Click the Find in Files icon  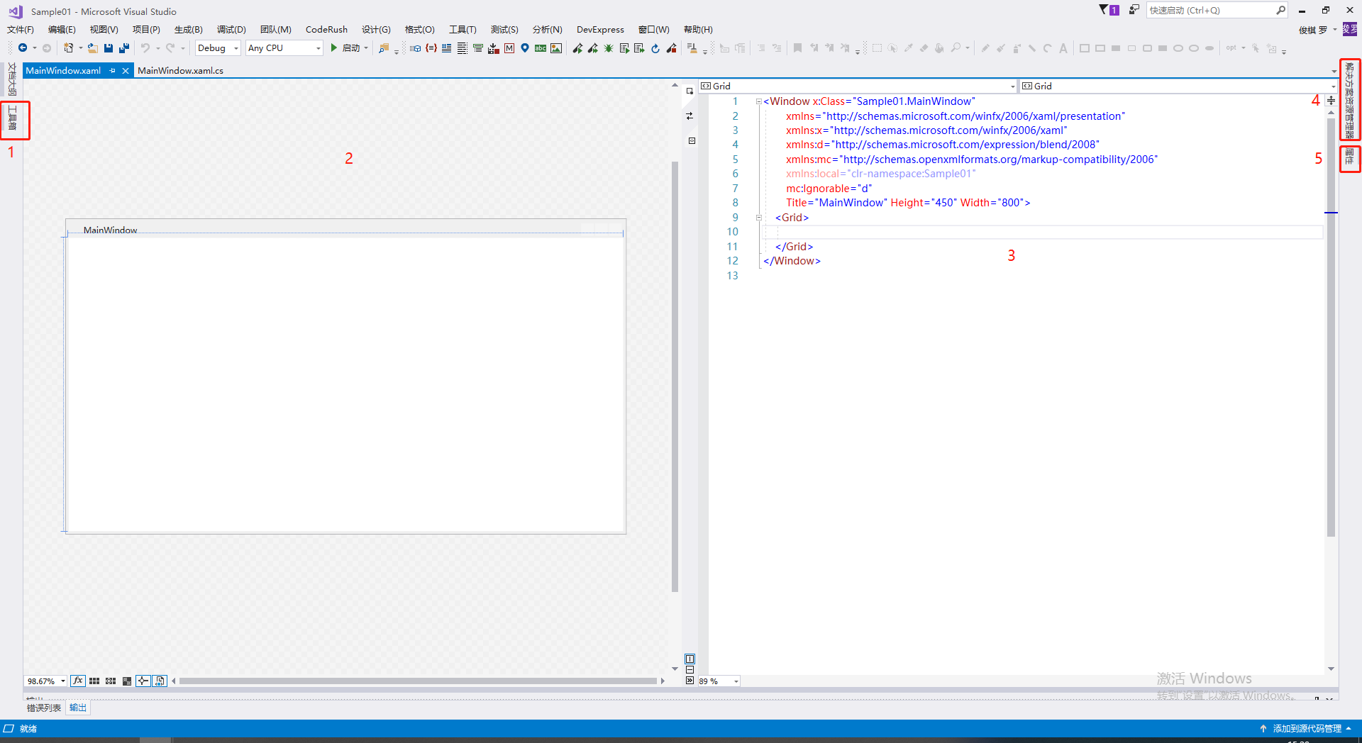pos(384,48)
